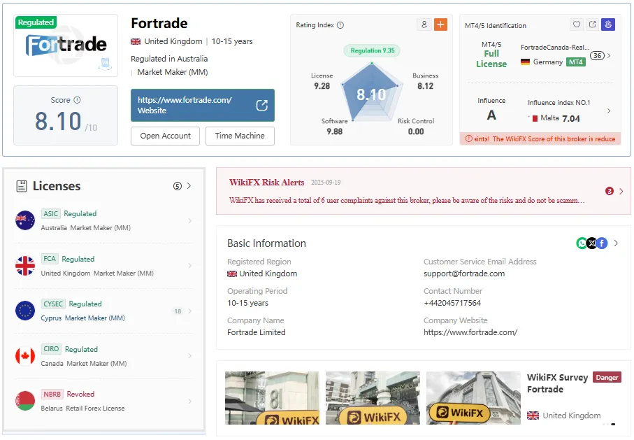Click the Fortrade logo image
The height and width of the screenshot is (440, 634).
pyautogui.click(x=66, y=45)
